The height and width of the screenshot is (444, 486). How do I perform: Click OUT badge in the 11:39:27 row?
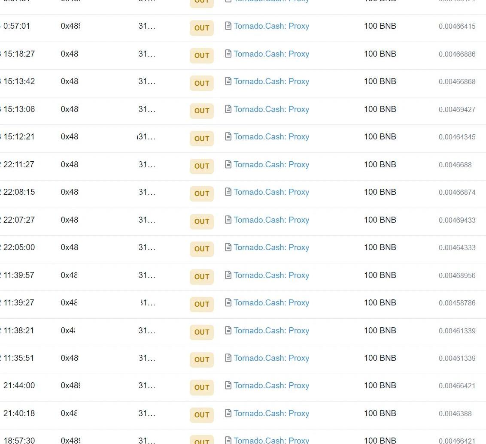point(202,304)
